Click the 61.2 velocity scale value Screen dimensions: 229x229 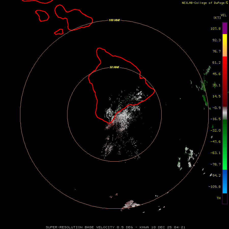coord(217,63)
